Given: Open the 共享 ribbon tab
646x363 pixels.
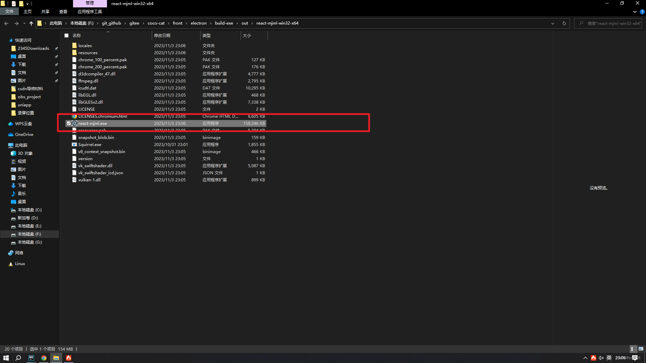Looking at the screenshot, I should [x=45, y=11].
